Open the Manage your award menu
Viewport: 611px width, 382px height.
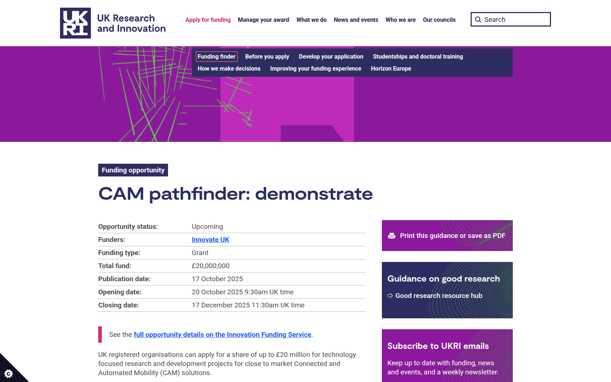(263, 20)
